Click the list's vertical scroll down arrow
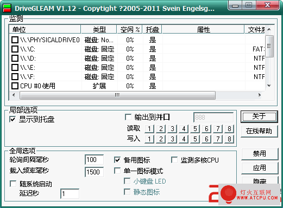 [x=269, y=86]
